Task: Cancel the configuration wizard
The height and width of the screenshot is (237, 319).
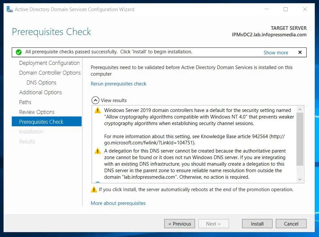Action: [291, 224]
